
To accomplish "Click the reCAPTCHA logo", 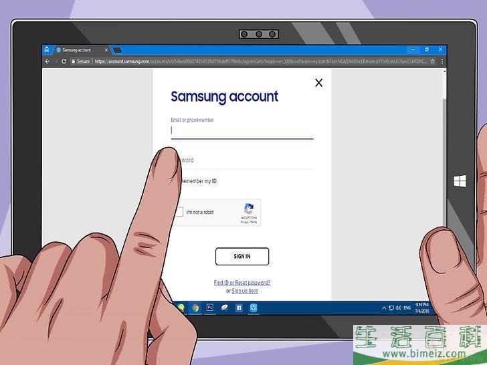I will click(x=249, y=209).
